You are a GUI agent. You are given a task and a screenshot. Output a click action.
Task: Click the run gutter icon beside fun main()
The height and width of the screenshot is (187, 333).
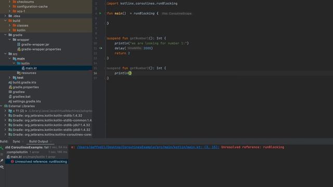[x=100, y=14]
